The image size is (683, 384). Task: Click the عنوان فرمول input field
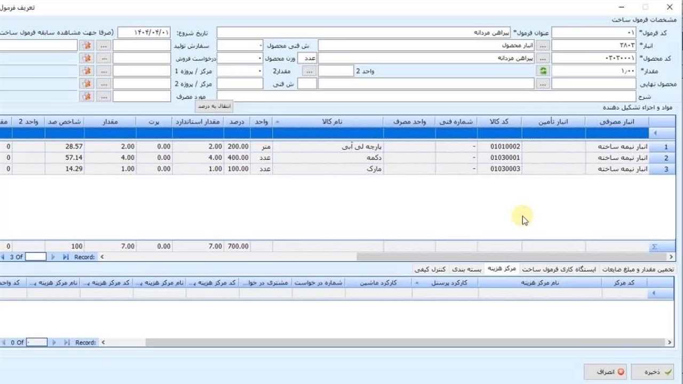tap(363, 33)
